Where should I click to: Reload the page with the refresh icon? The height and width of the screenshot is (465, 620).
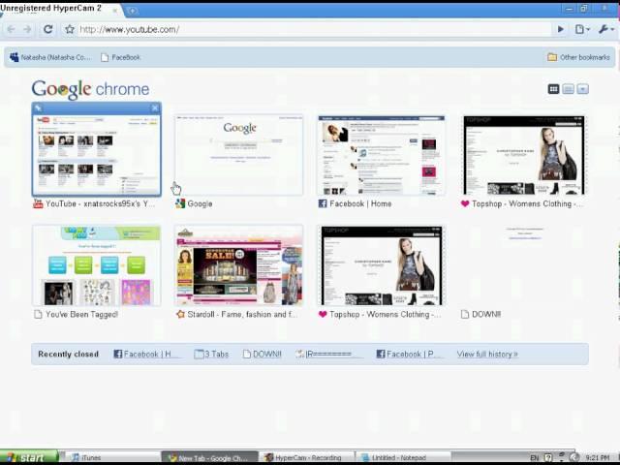pyautogui.click(x=47, y=29)
